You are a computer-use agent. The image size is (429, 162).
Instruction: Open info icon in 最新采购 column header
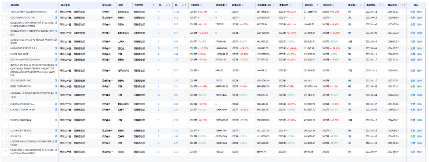coord(401,5)
